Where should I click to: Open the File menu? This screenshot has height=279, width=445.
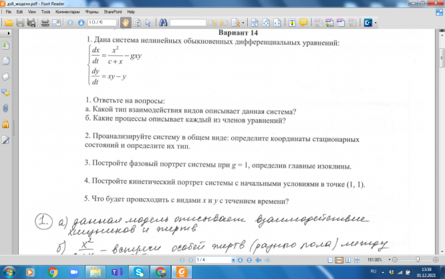pyautogui.click(x=9, y=11)
